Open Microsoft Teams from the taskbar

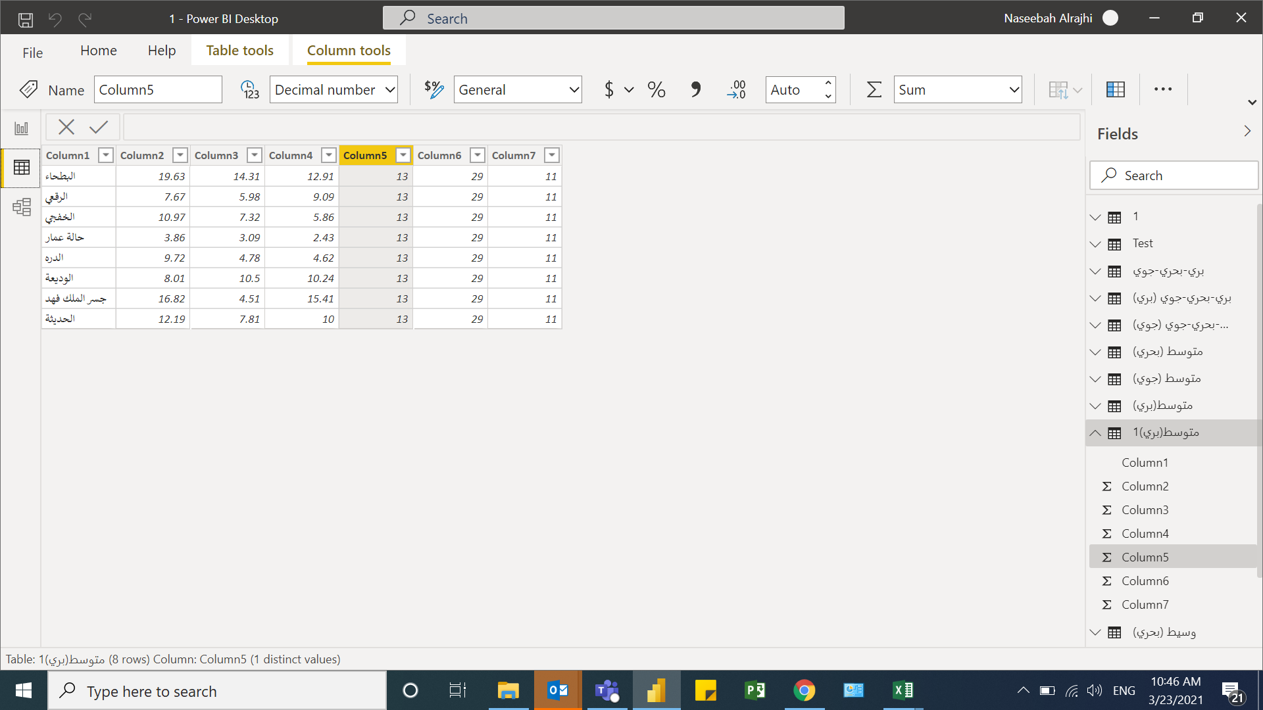[607, 690]
